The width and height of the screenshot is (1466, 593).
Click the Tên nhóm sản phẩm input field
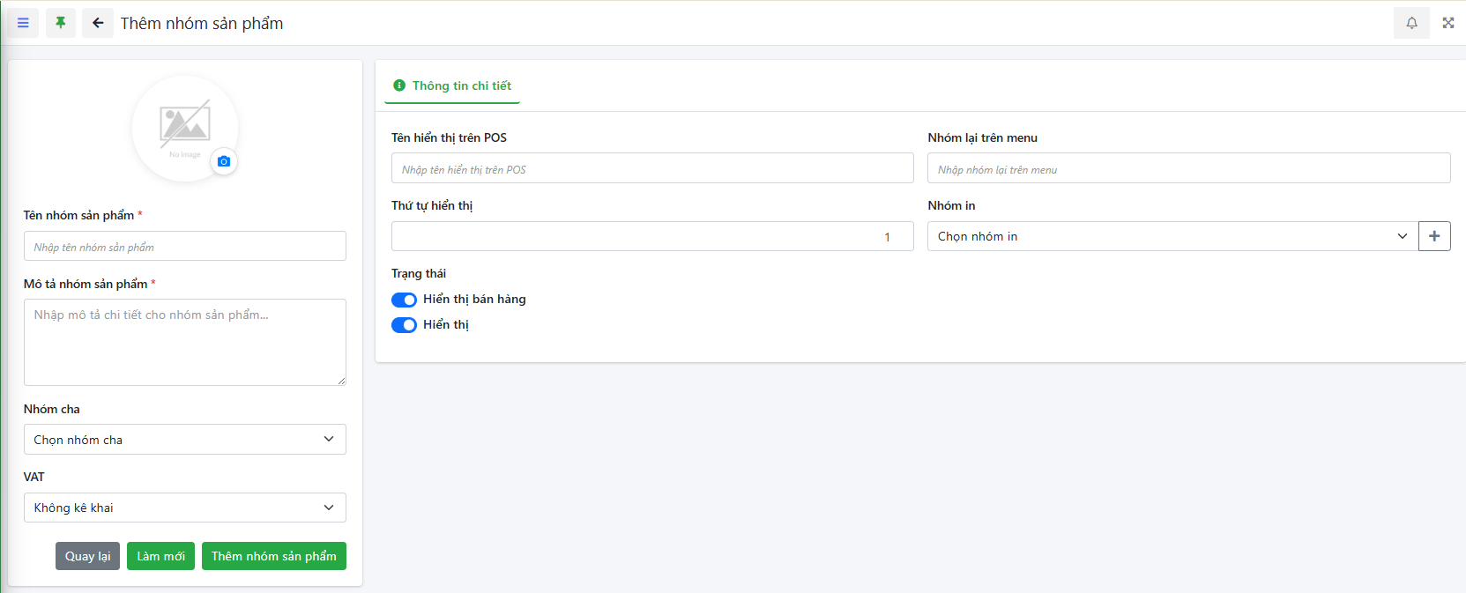coord(184,247)
